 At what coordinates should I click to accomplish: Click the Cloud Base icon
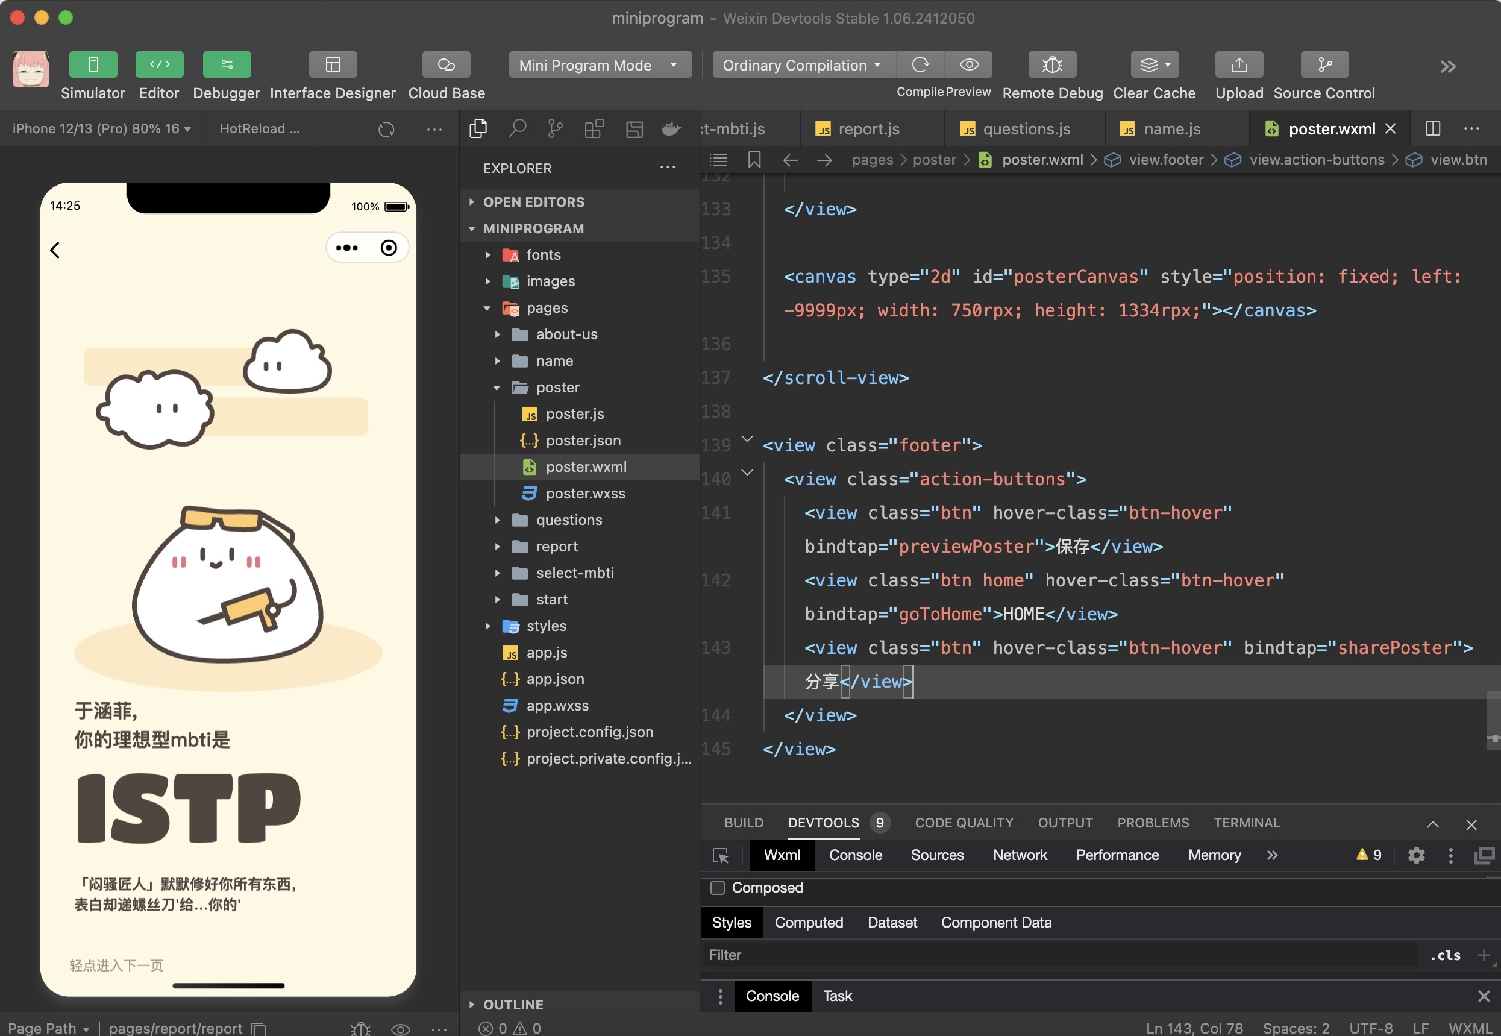(446, 65)
